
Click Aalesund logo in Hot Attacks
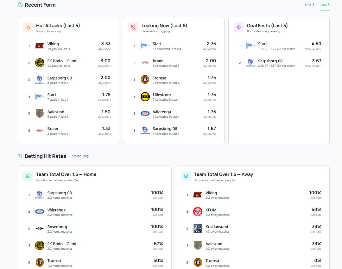[40, 113]
